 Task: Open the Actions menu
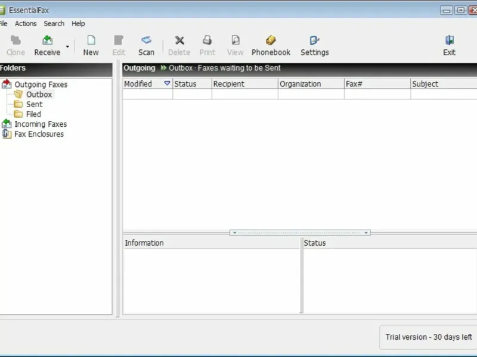[26, 24]
